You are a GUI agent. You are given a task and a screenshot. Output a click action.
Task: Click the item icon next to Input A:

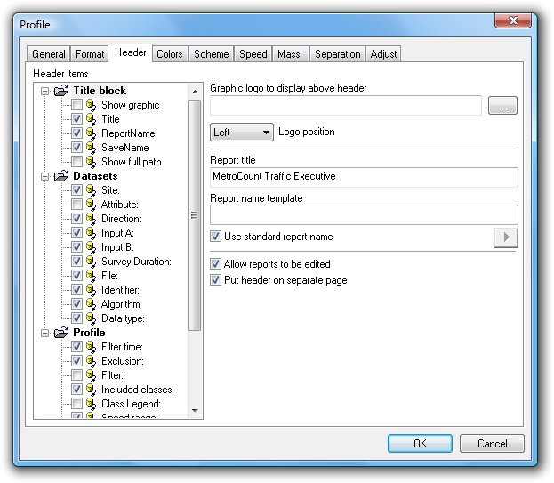pos(92,233)
